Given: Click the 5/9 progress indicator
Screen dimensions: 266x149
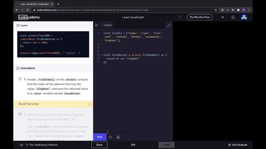Looking at the screenshot, I should (x=133, y=145).
